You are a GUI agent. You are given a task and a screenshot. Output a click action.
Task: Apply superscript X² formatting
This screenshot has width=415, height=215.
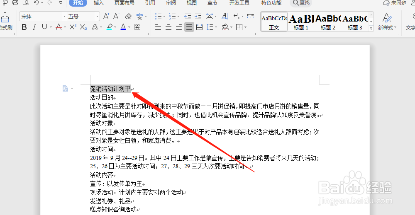(73, 27)
